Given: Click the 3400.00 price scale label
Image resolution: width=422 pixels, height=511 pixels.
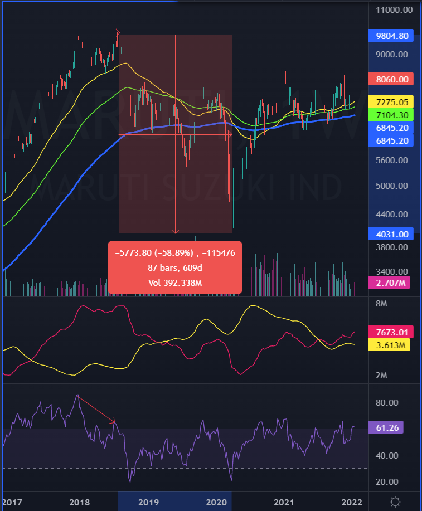Looking at the screenshot, I should coord(392,271).
